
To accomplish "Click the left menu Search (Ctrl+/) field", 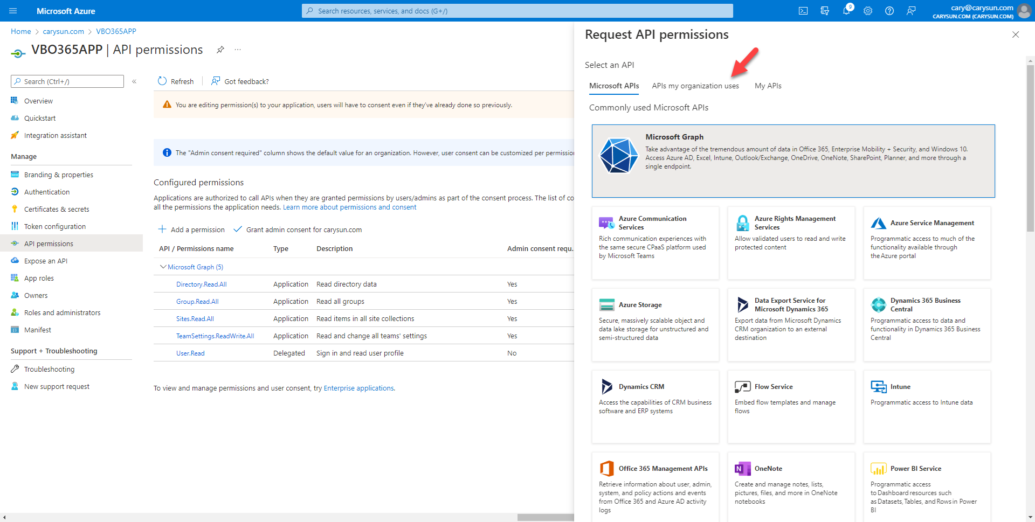I will click(67, 81).
